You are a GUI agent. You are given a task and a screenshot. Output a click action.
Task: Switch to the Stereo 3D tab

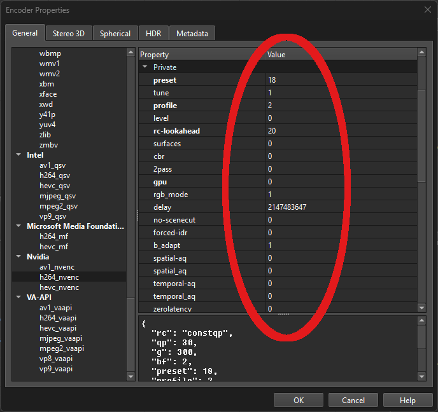[x=70, y=34]
